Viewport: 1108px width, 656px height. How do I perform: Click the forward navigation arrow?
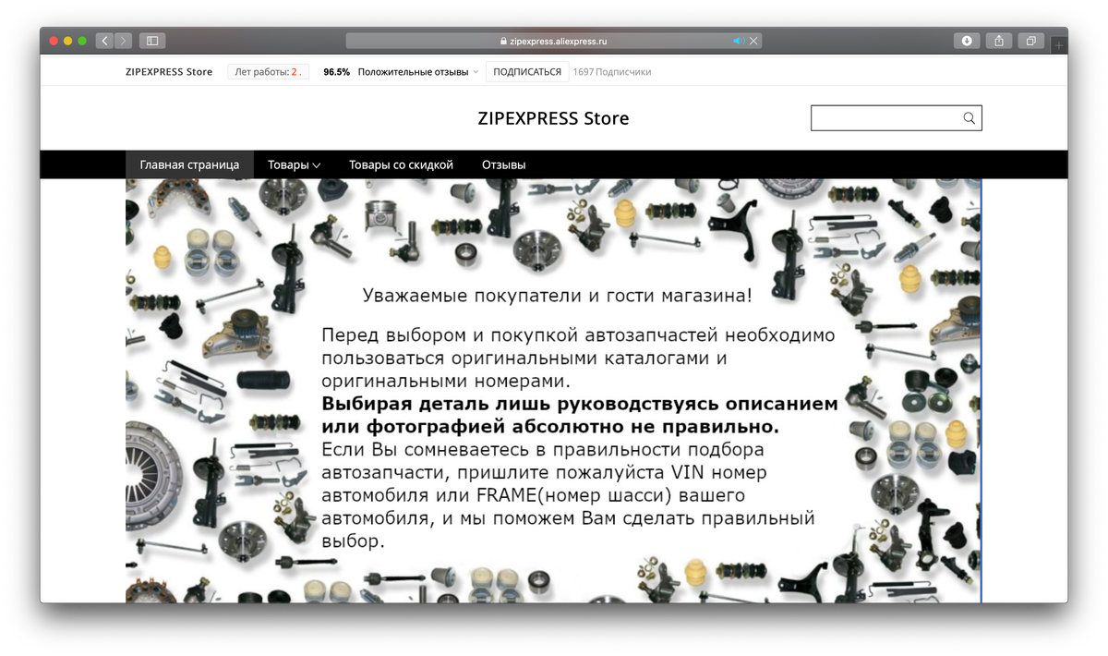coord(123,40)
